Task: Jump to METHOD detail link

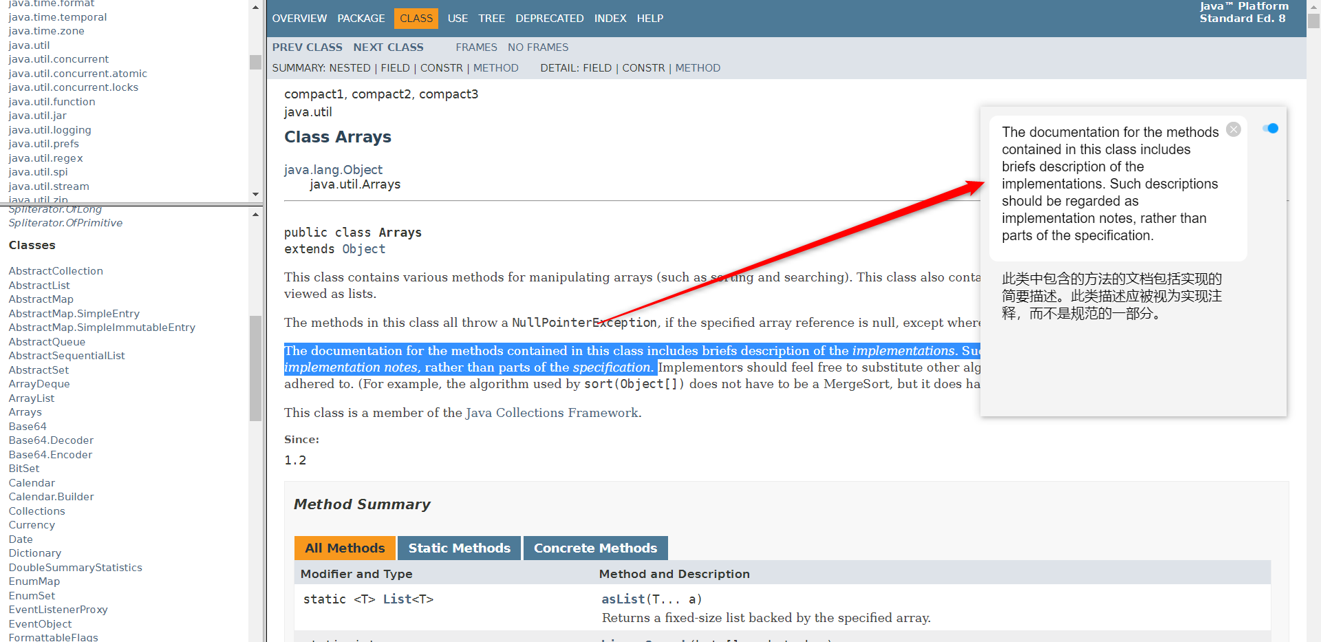Action: [x=698, y=68]
